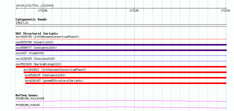
Task: Open the nsv5523829 (ByrskaBishop2022) label
Action: pos(39,64)
